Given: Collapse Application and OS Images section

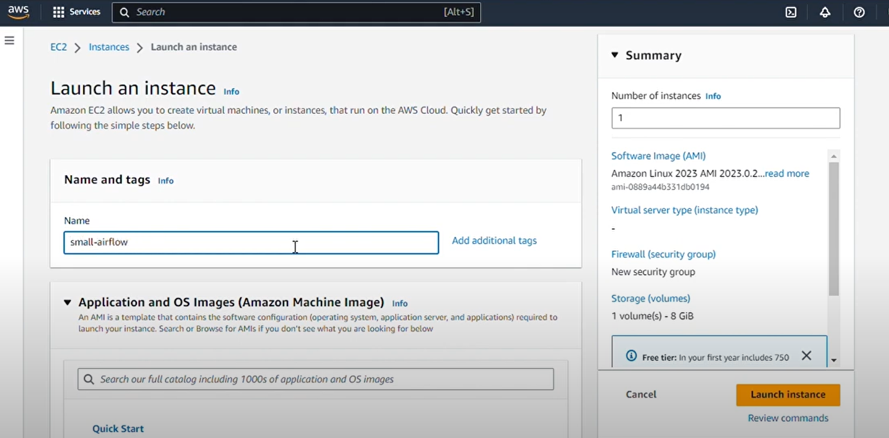Looking at the screenshot, I should pos(68,302).
